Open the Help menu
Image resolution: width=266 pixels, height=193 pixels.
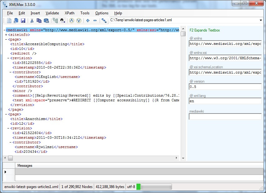118,13
